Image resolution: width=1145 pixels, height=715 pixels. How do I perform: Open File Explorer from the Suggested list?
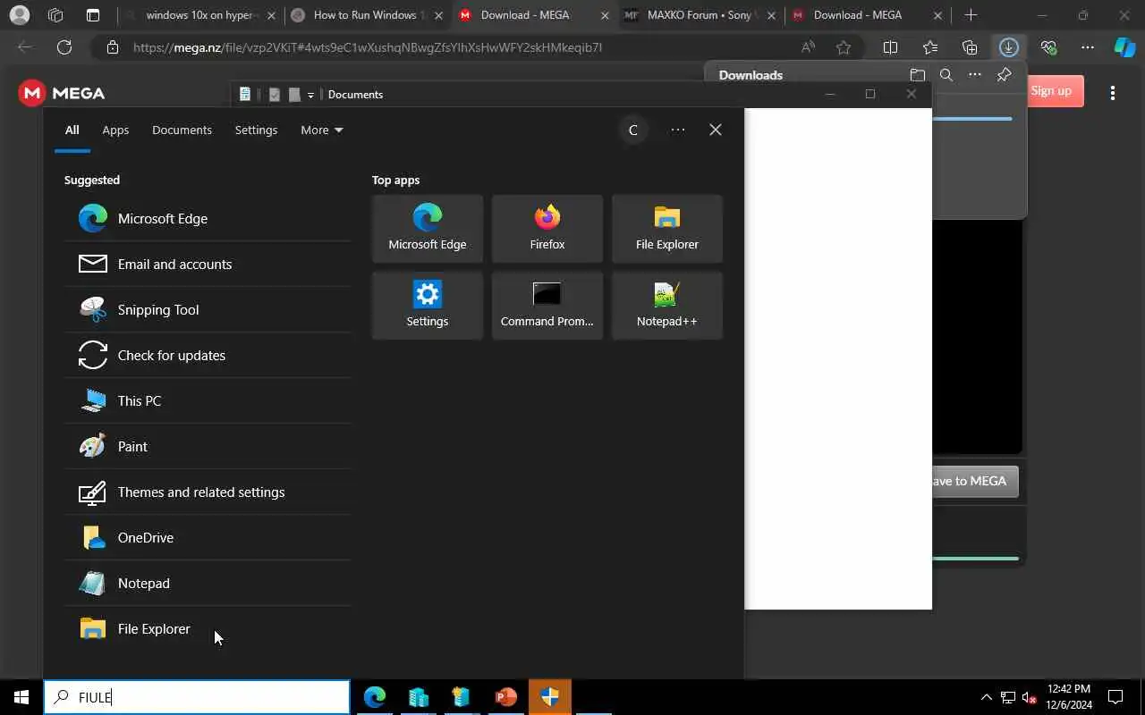click(x=208, y=628)
